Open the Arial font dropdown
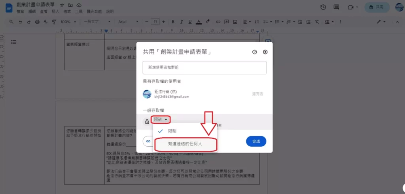 pyautogui.click(x=129, y=22)
